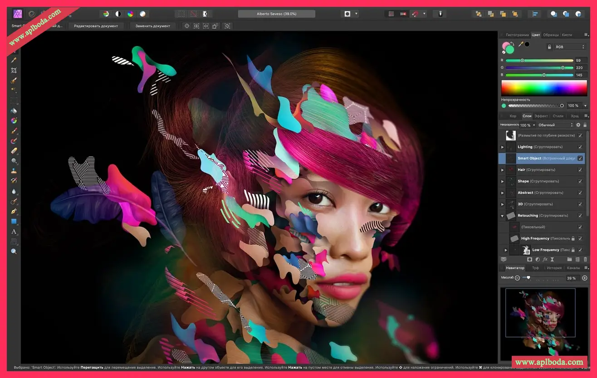The width and height of the screenshot is (597, 378).
Task: Click the Редактировать документ button
Action: pos(96,26)
